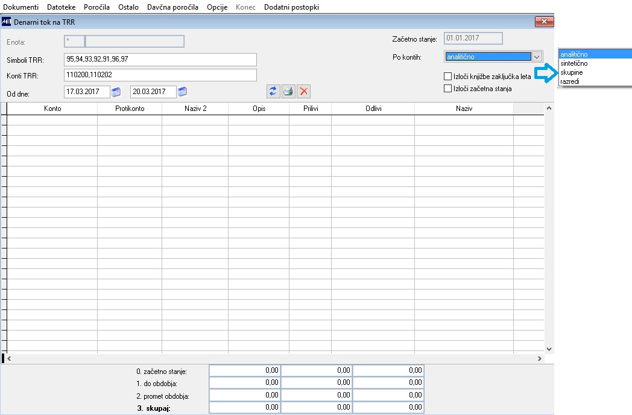Image resolution: width=632 pixels, height=415 pixels.
Task: Open calendar picker next to 17.03.2017
Action: pyautogui.click(x=116, y=92)
